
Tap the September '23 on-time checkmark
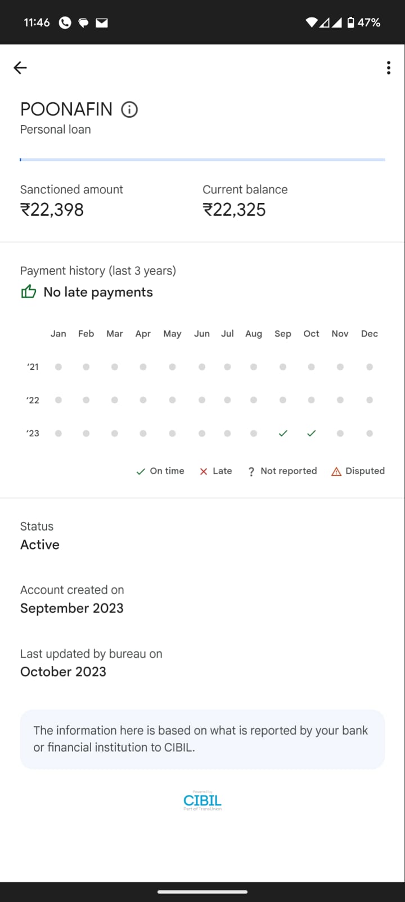coord(283,434)
